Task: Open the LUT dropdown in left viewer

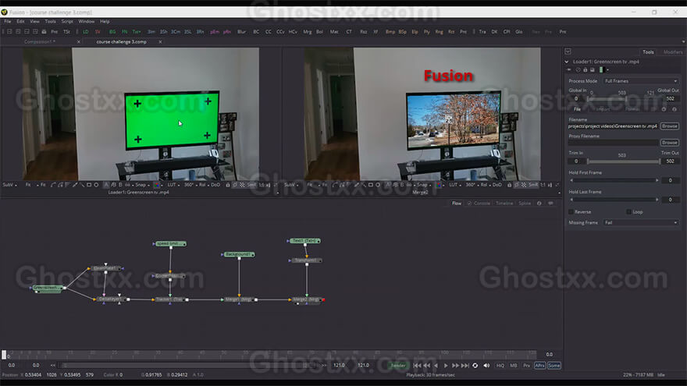Action: [x=173, y=185]
